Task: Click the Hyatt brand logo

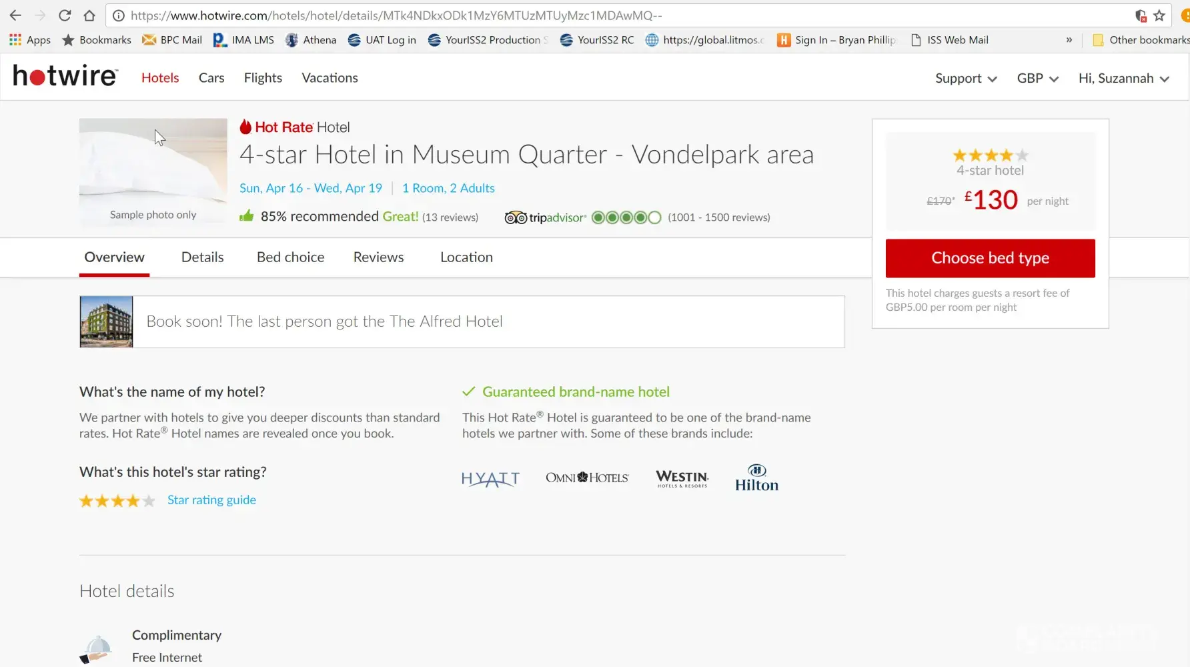Action: pos(490,478)
